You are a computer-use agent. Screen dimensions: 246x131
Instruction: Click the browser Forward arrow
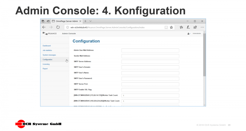click(51, 27)
